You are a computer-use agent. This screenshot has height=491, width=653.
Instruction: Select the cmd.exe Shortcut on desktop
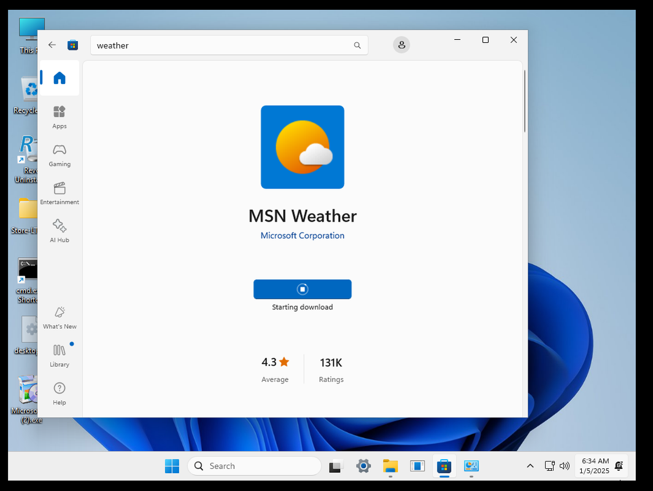tap(27, 280)
